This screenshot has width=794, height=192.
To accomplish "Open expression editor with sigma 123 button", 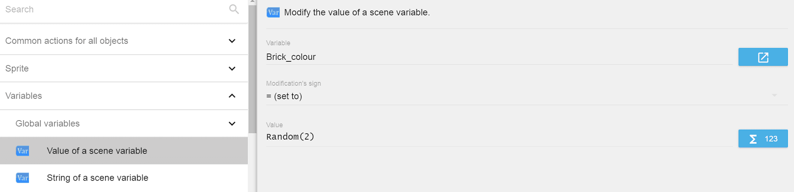I will click(763, 139).
